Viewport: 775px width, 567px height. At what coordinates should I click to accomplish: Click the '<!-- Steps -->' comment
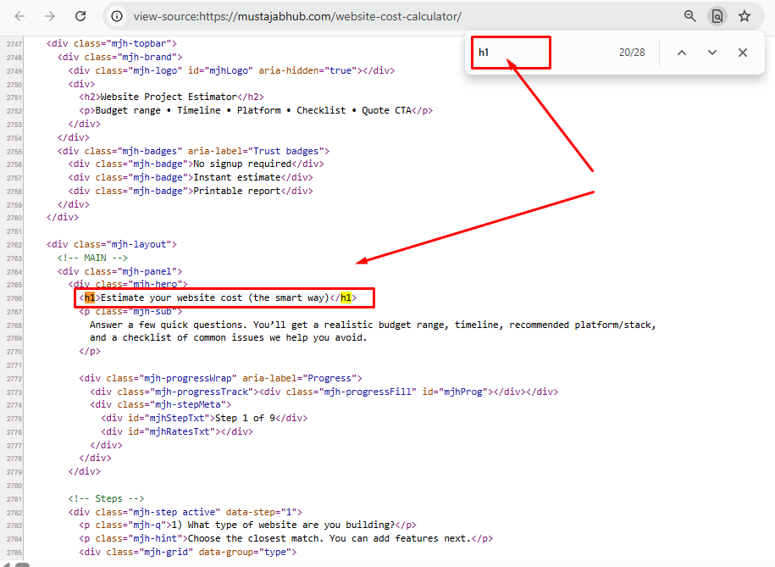106,498
